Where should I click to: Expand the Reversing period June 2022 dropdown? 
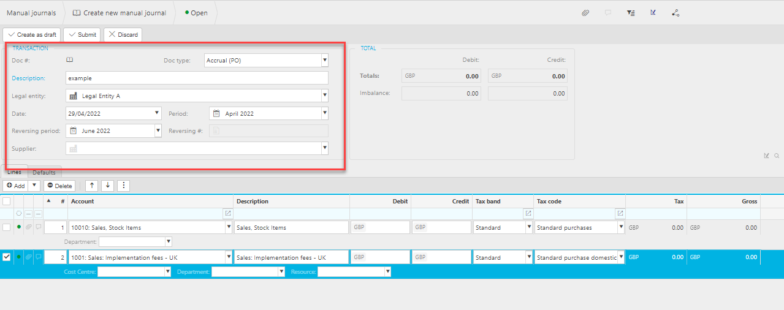coord(158,130)
